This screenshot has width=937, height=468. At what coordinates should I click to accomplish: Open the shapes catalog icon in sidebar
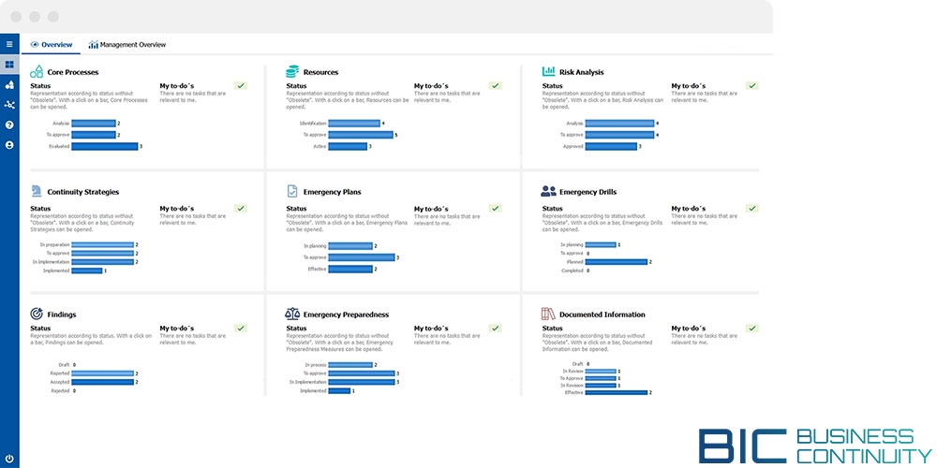tap(9, 85)
